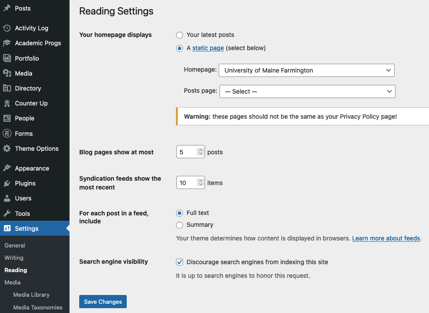Click the Settings sliders icon
The image size is (429, 313).
click(x=7, y=228)
